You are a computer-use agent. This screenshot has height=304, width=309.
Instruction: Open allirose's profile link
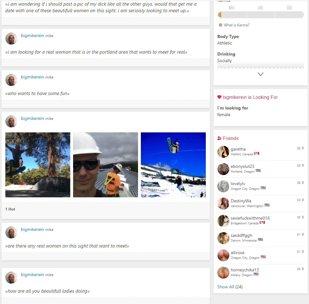[237, 253]
